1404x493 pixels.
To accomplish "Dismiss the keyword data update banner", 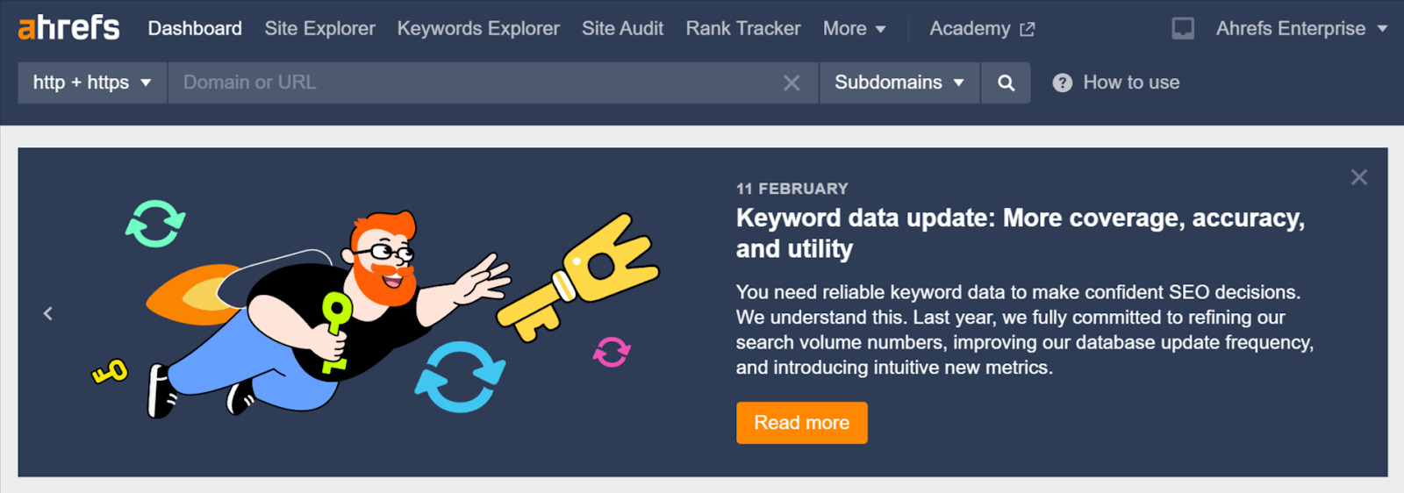I will click(x=1358, y=177).
